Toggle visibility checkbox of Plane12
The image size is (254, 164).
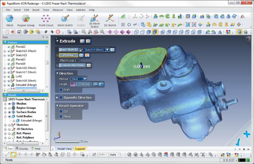tap(9, 47)
